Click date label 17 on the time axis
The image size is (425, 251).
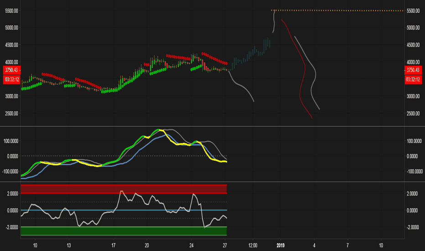pyautogui.click(x=113, y=246)
